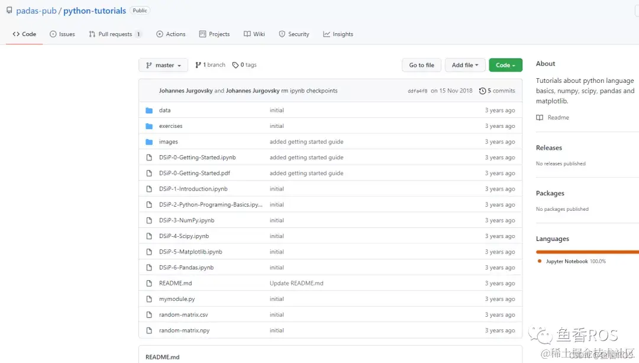Viewport: 639px width, 363px height.
Task: View the 1 branch link
Action: [210, 65]
